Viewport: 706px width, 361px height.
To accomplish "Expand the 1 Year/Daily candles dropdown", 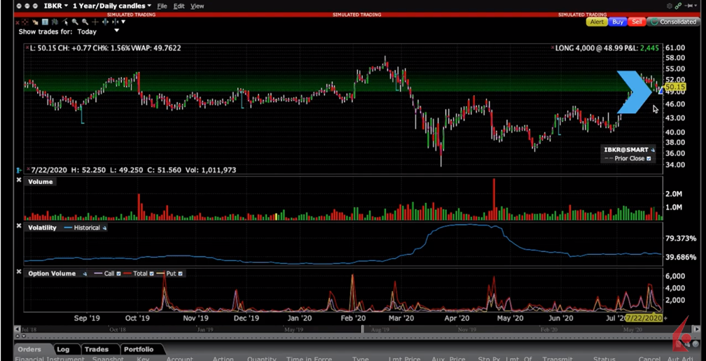I will 112,6.
